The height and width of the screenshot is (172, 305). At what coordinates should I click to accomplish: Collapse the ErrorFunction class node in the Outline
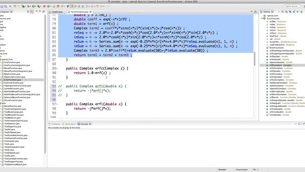click(262, 19)
